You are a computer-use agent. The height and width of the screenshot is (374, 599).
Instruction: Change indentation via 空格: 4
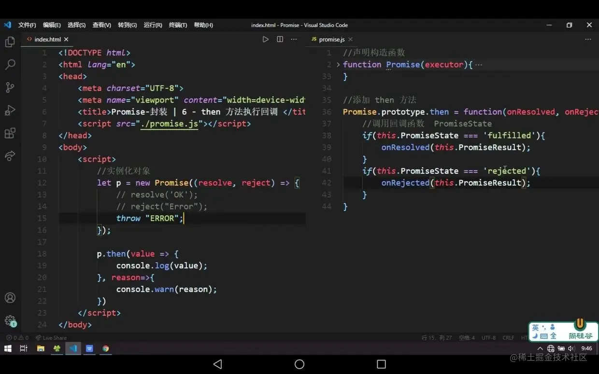click(x=467, y=338)
